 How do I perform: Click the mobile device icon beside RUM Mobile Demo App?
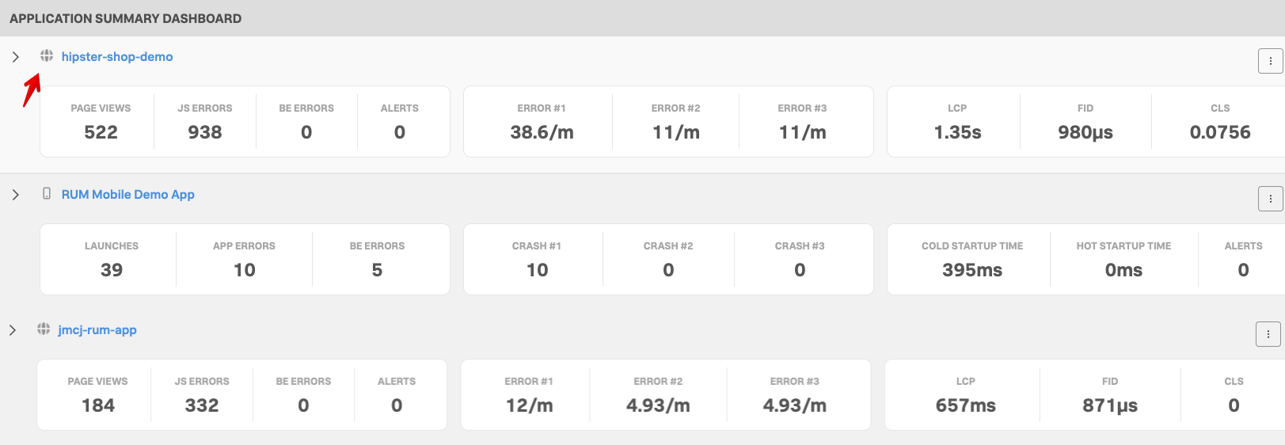click(47, 194)
